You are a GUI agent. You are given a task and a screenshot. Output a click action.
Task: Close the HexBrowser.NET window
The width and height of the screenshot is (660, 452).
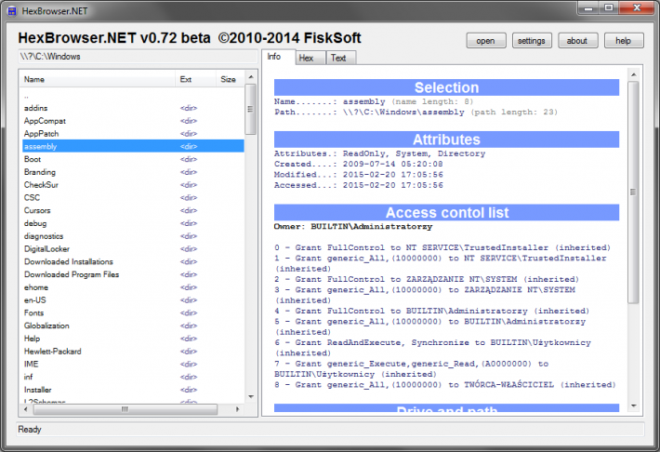pos(637,8)
